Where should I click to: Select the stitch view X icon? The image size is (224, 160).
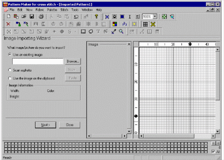coord(107,17)
